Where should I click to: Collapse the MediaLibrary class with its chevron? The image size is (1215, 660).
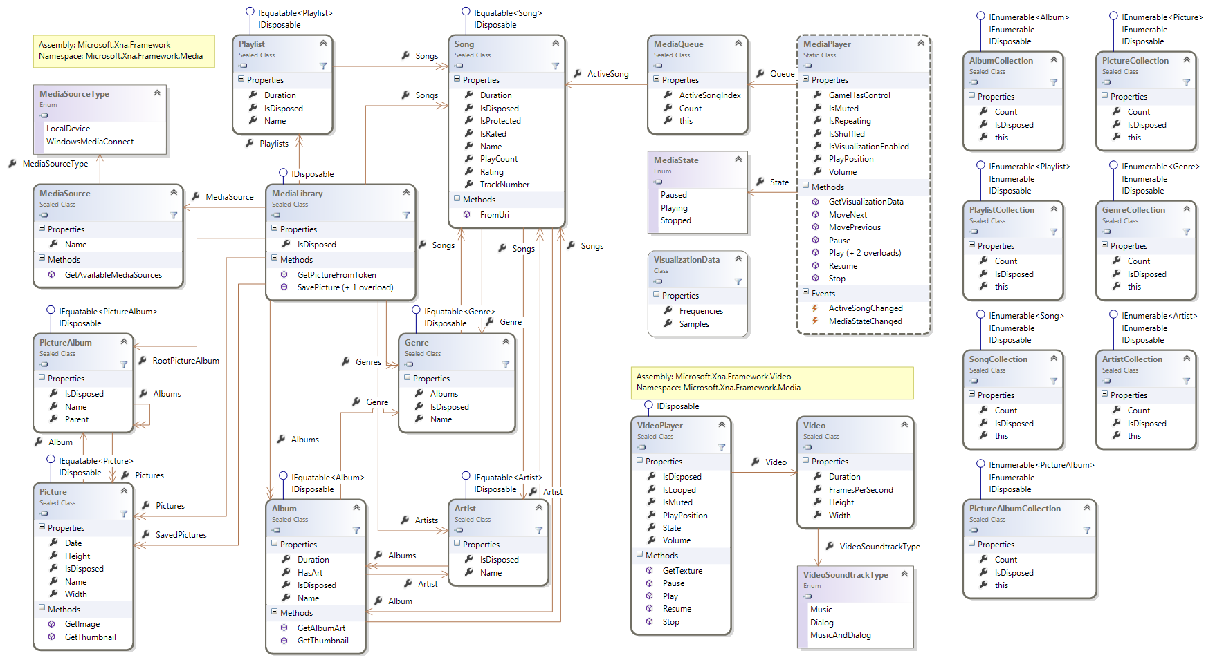coord(406,192)
